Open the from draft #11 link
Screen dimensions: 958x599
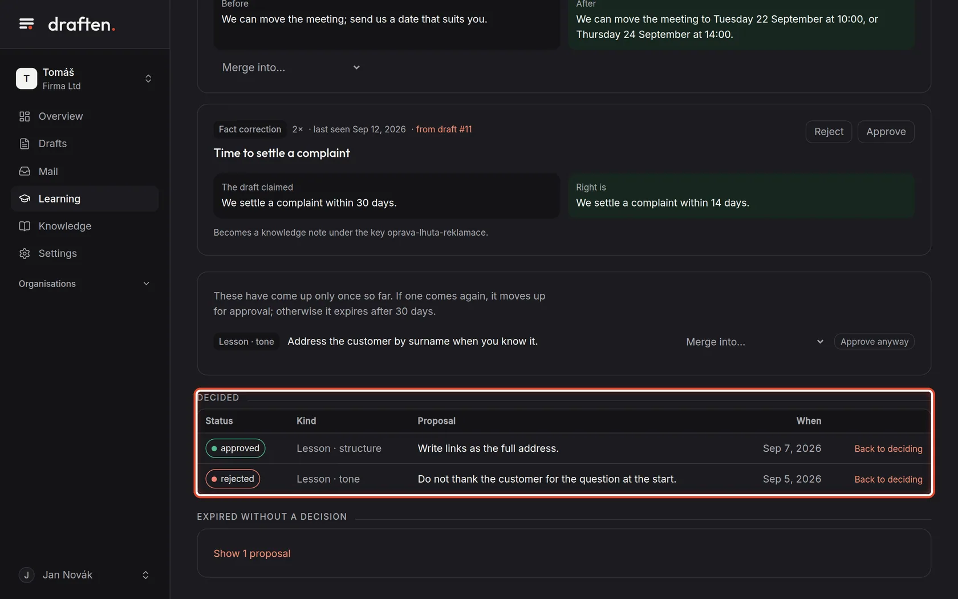click(444, 129)
